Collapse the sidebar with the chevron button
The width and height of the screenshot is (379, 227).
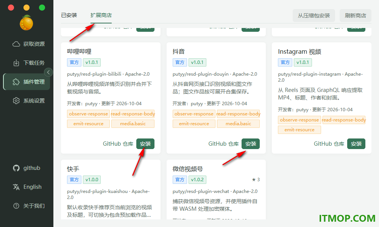pos(48,72)
